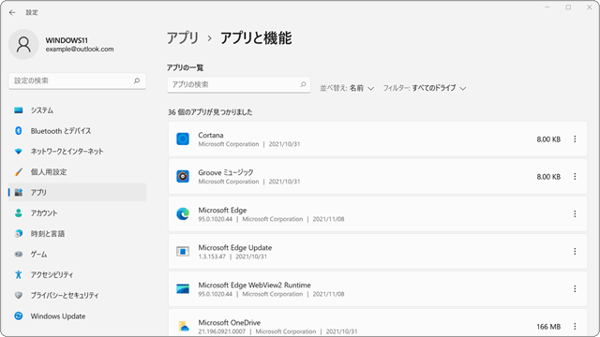
Task: Click the WINDOWS11 account name
Action: click(67, 40)
